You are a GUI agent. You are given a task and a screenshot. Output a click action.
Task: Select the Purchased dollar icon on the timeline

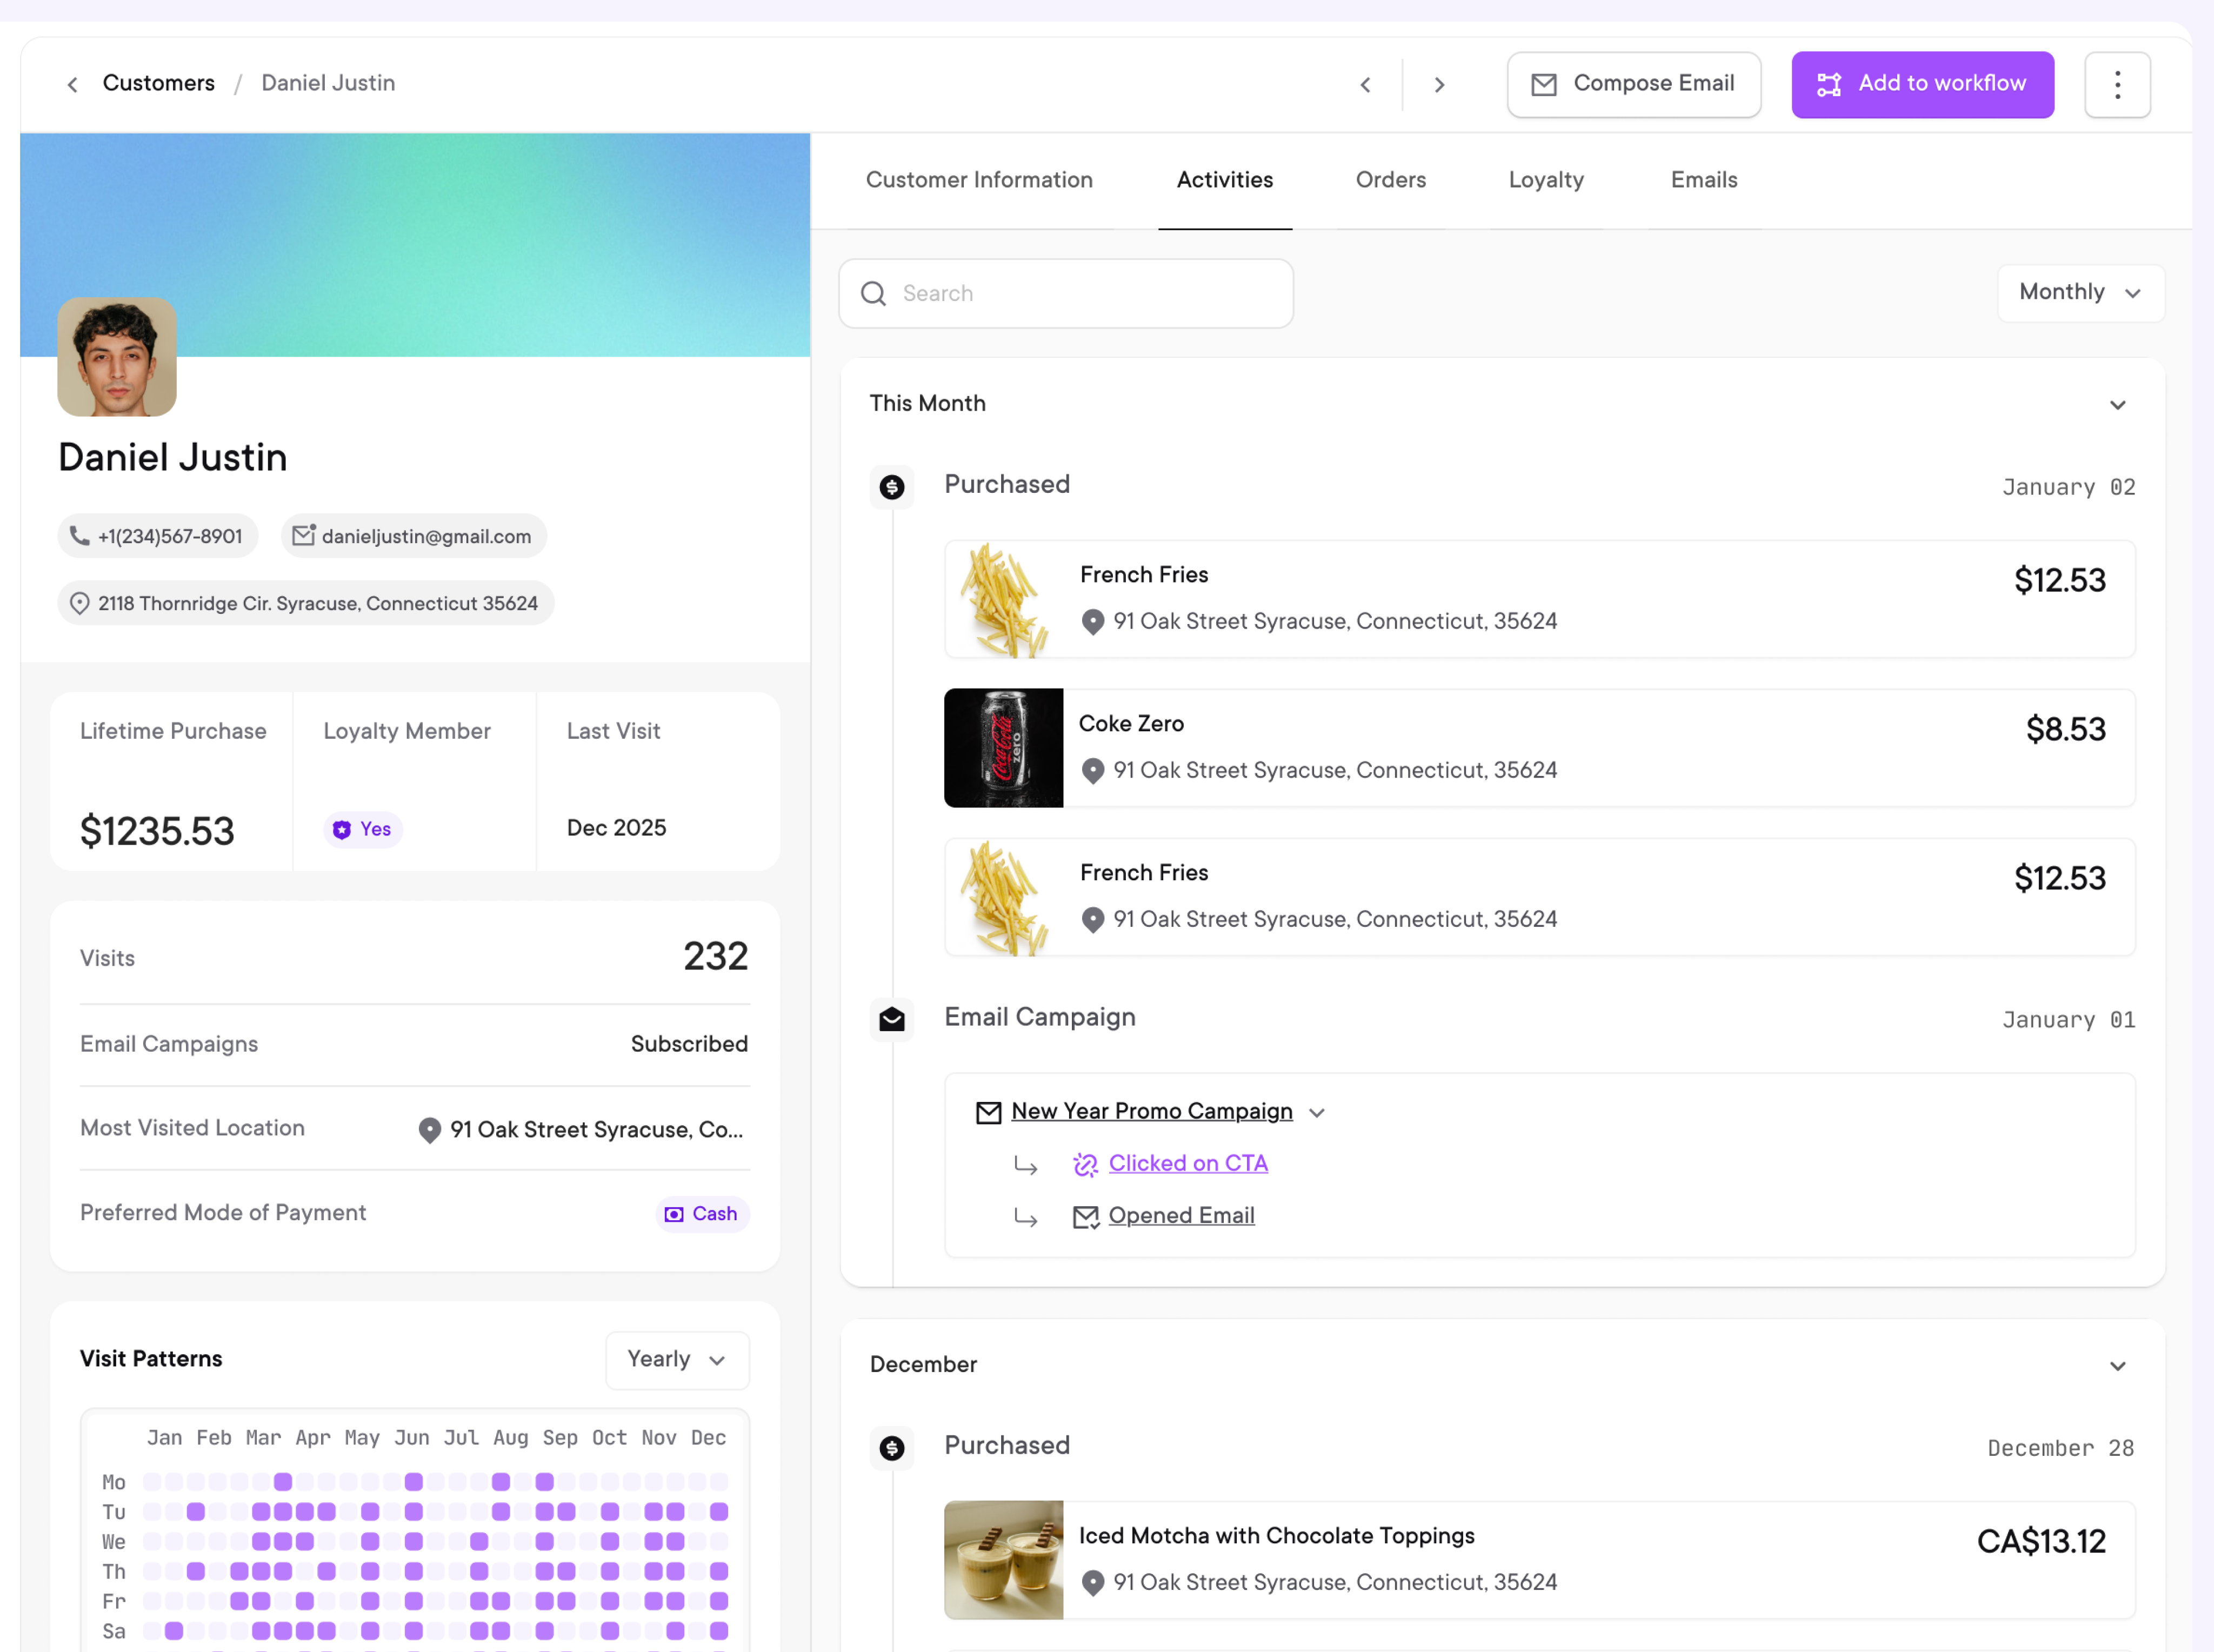point(891,487)
